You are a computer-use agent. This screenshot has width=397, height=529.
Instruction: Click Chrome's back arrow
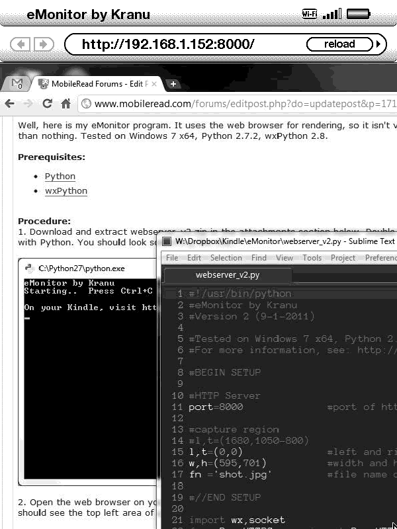click(9, 104)
